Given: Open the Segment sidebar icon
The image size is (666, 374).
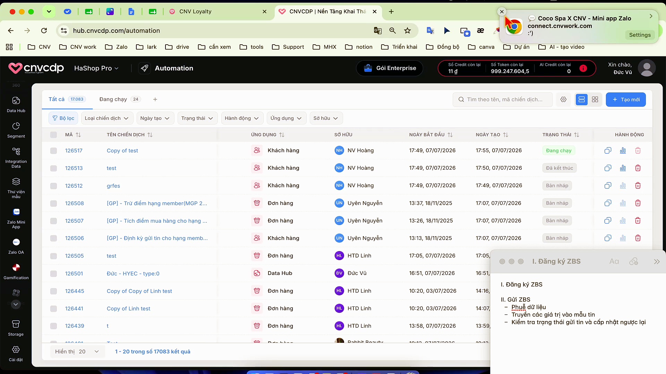Looking at the screenshot, I should click(16, 130).
